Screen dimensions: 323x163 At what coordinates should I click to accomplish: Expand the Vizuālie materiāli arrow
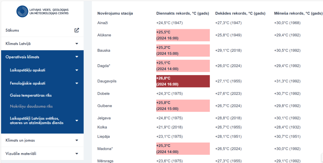point(77,154)
